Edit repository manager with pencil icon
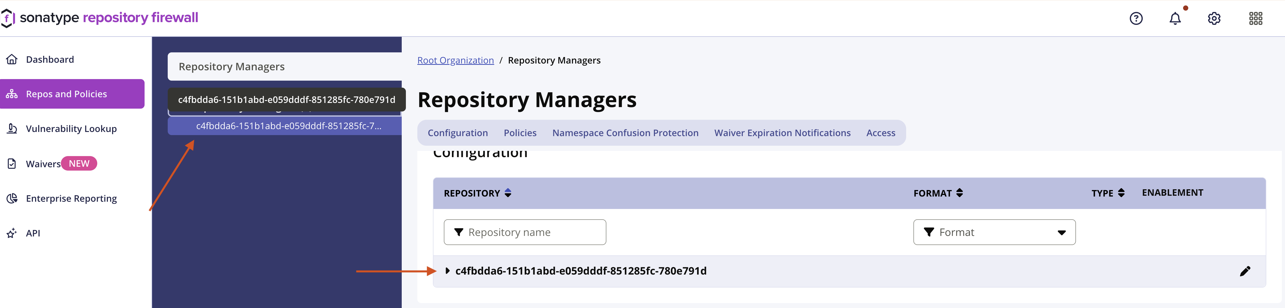 pos(1245,271)
